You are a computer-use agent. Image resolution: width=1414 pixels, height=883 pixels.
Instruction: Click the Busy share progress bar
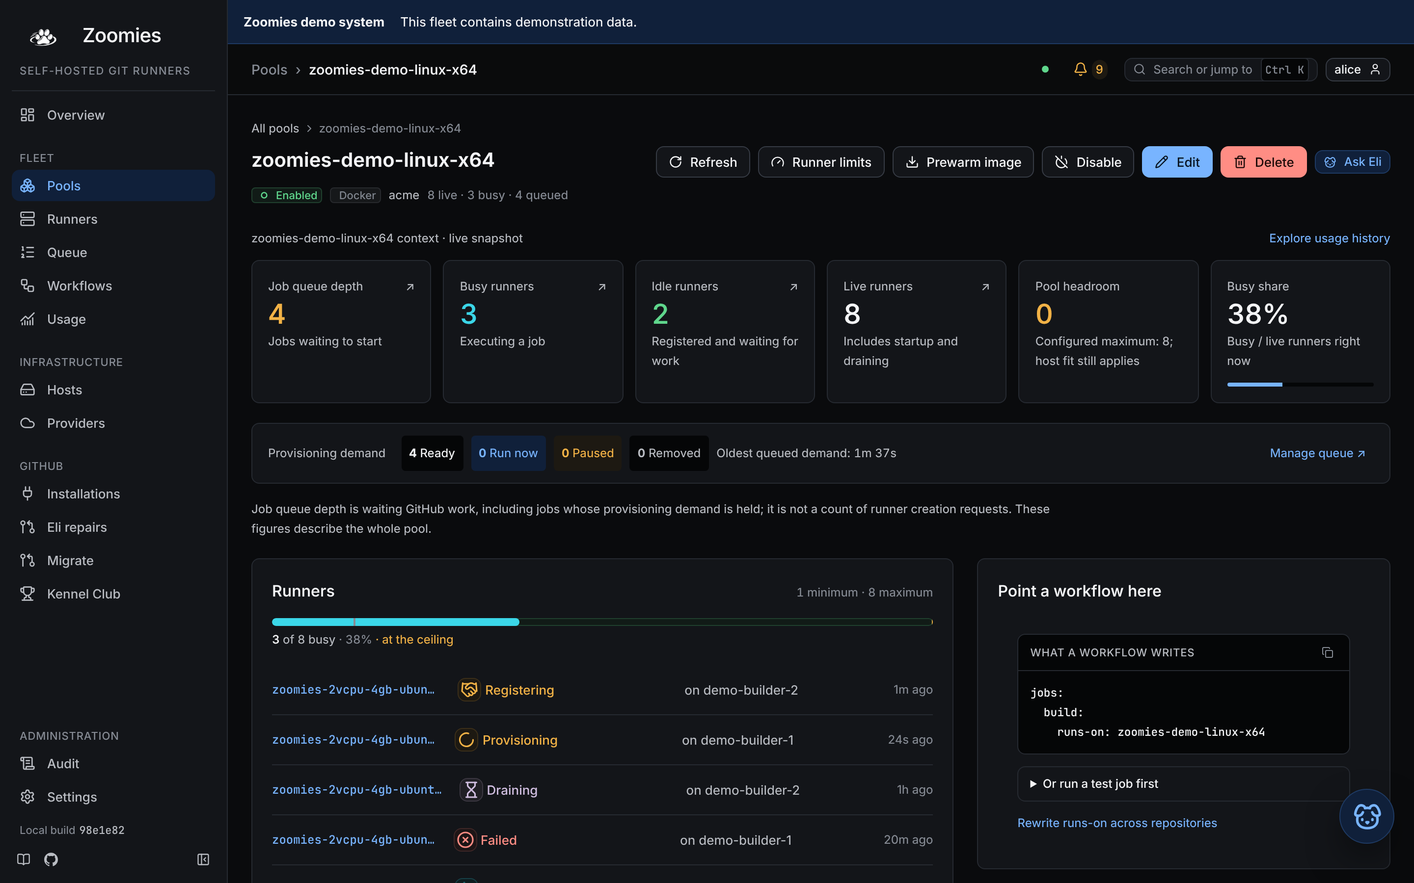(1300, 384)
